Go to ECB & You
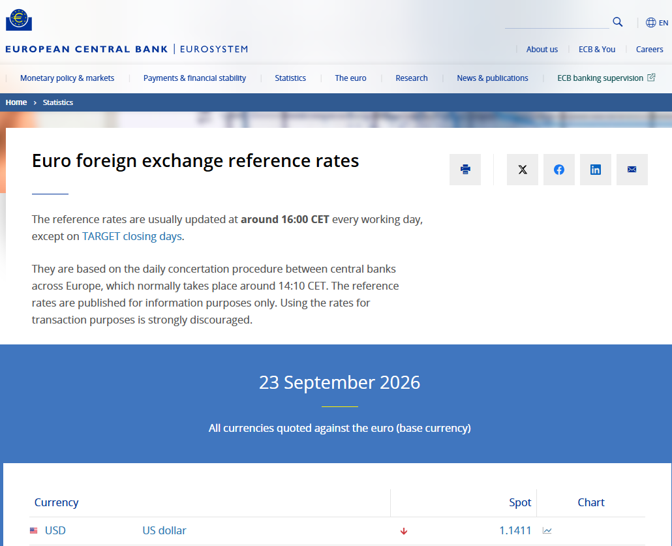This screenshot has height=546, width=672. [596, 50]
